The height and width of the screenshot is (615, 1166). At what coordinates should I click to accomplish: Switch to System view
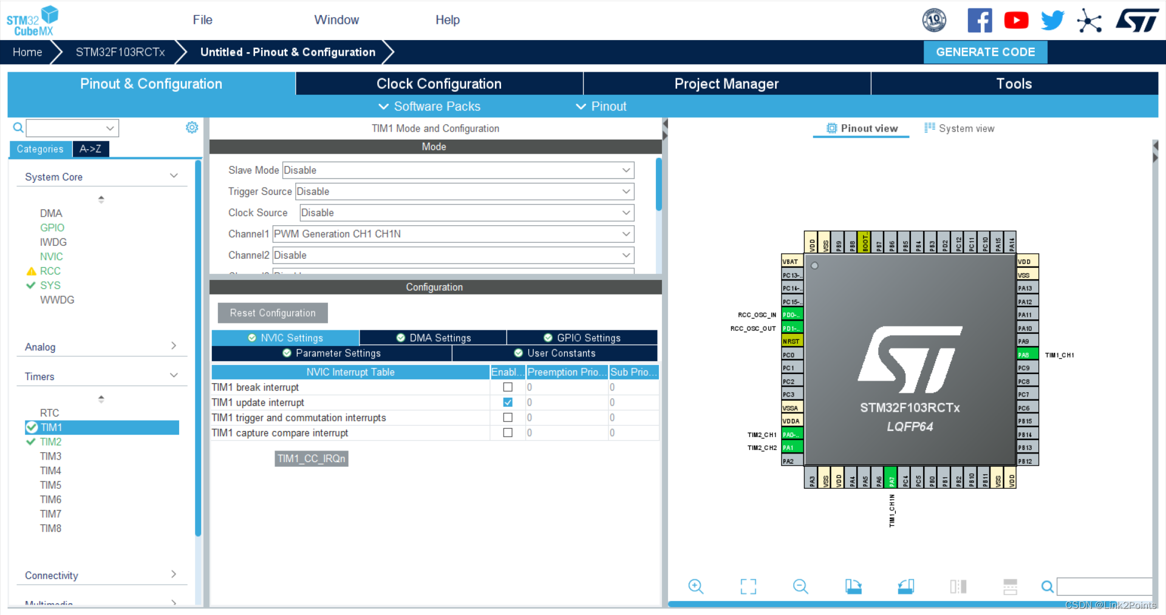tap(960, 128)
